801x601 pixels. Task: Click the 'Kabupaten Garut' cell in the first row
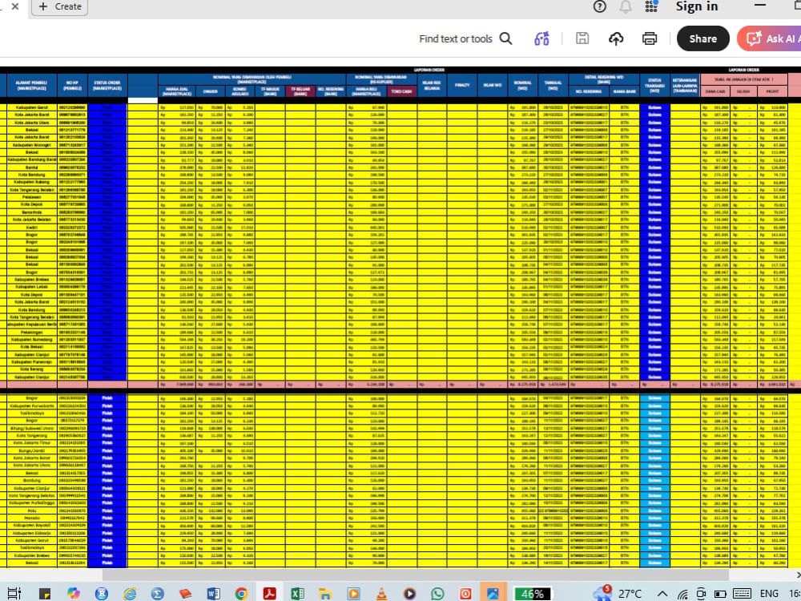pyautogui.click(x=32, y=108)
